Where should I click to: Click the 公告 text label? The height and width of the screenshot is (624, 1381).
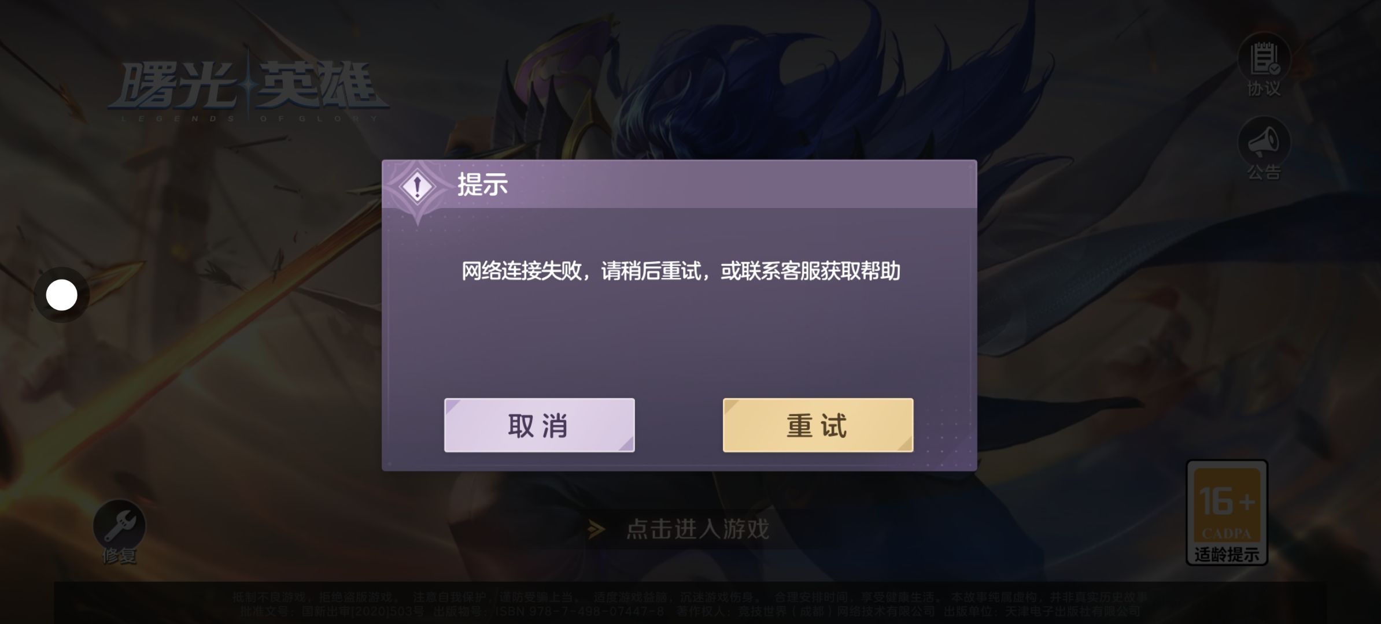(x=1264, y=172)
